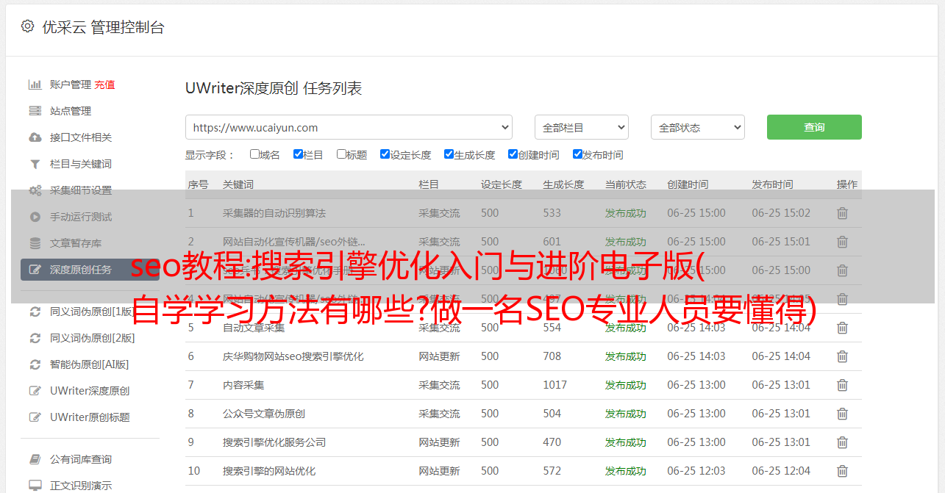Delete the 采集器的自动识别算法 task row
Image resolution: width=945 pixels, height=493 pixels.
[x=842, y=213]
